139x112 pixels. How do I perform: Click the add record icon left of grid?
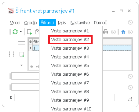click(x=22, y=54)
